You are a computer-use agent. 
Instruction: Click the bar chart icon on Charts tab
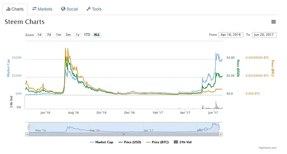click(8, 9)
